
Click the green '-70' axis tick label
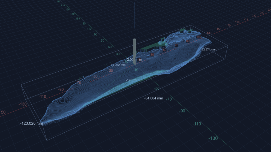point(169,99)
